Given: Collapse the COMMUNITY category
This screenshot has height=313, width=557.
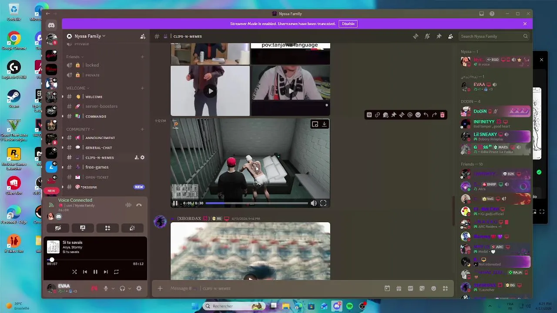Looking at the screenshot, I should 80,129.
